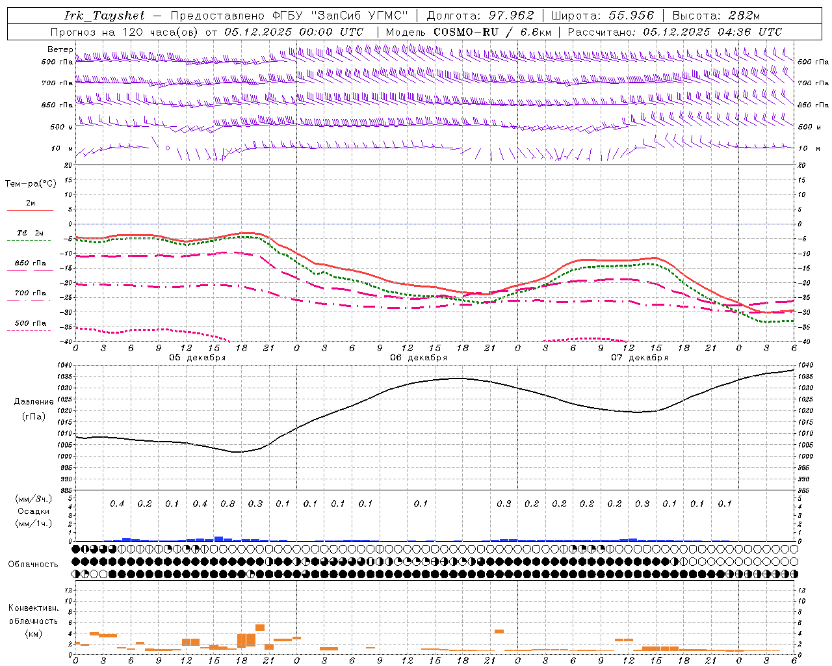
Task: Click the "Давление" pressure chart label
Action: click(x=34, y=402)
